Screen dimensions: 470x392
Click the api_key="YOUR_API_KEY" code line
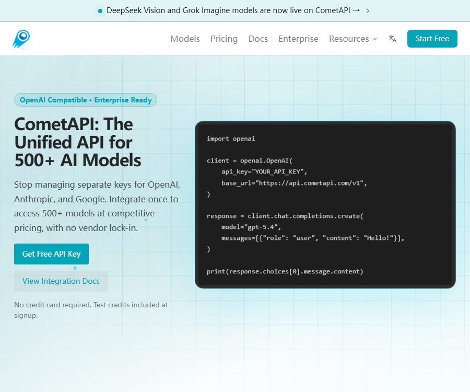click(x=264, y=172)
